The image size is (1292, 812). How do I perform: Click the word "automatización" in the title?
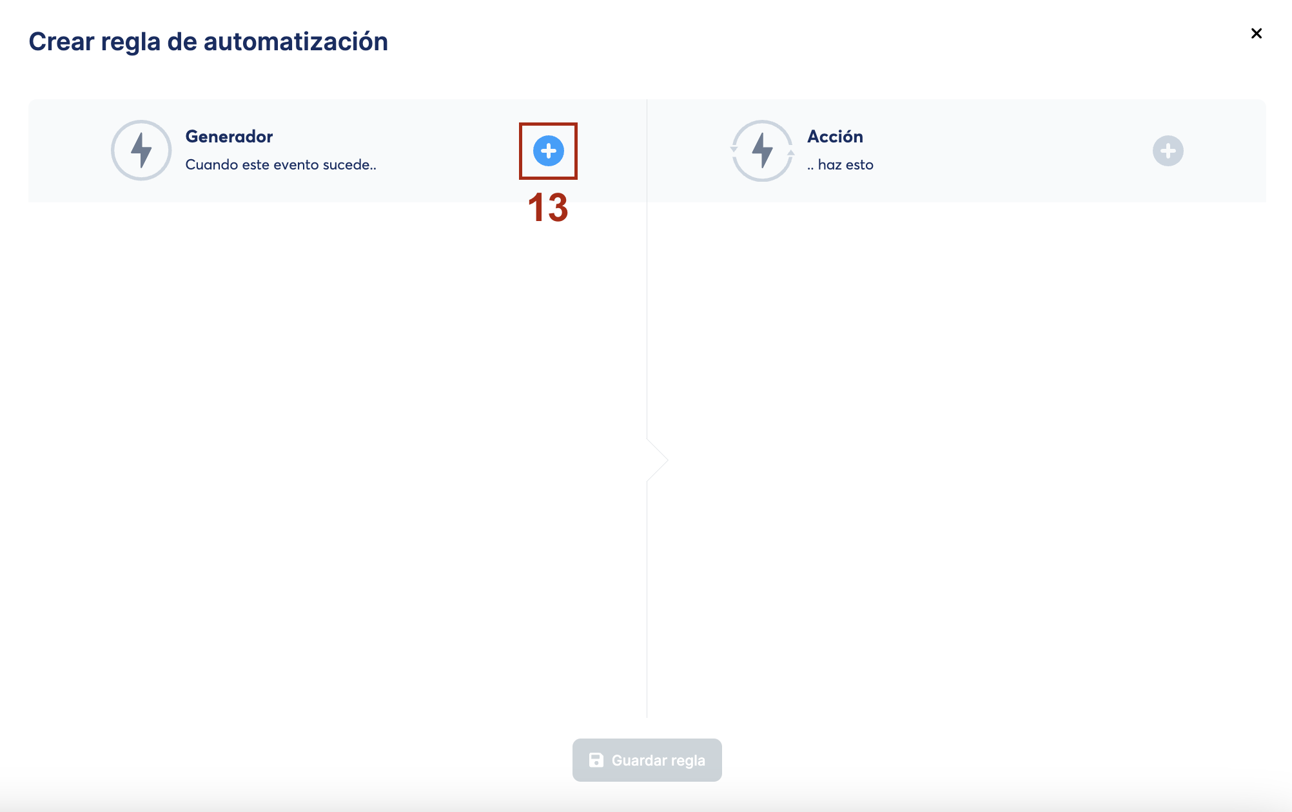pyautogui.click(x=295, y=42)
